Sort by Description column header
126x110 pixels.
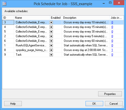tap(86, 18)
